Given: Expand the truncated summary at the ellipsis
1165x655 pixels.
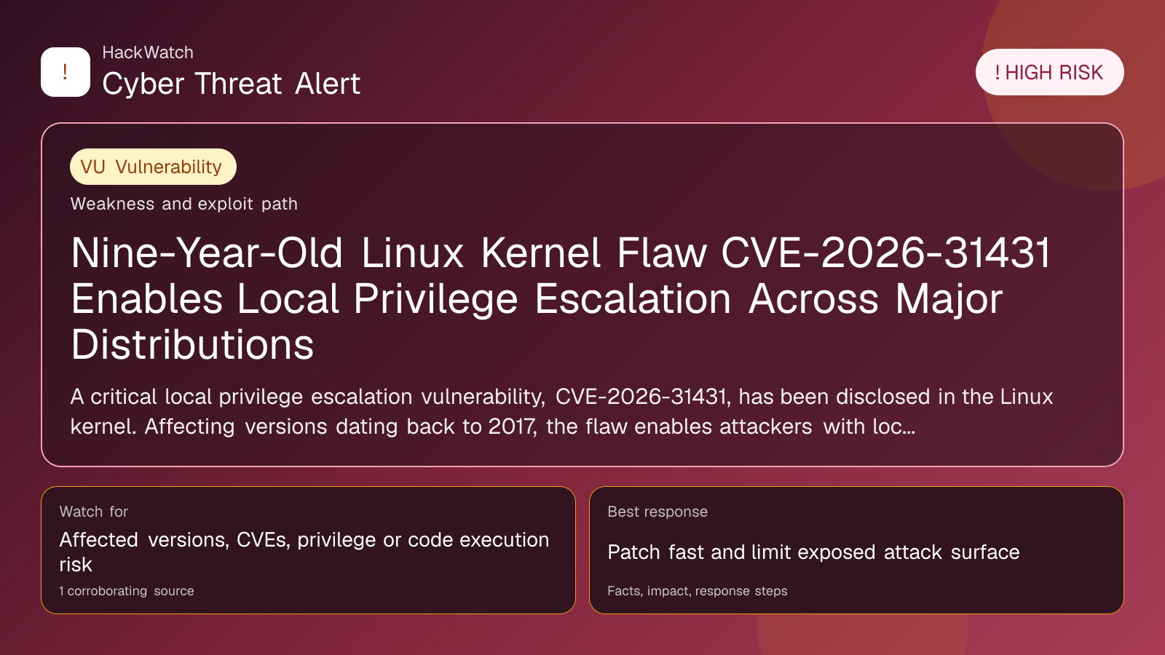Looking at the screenshot, I should [x=907, y=426].
